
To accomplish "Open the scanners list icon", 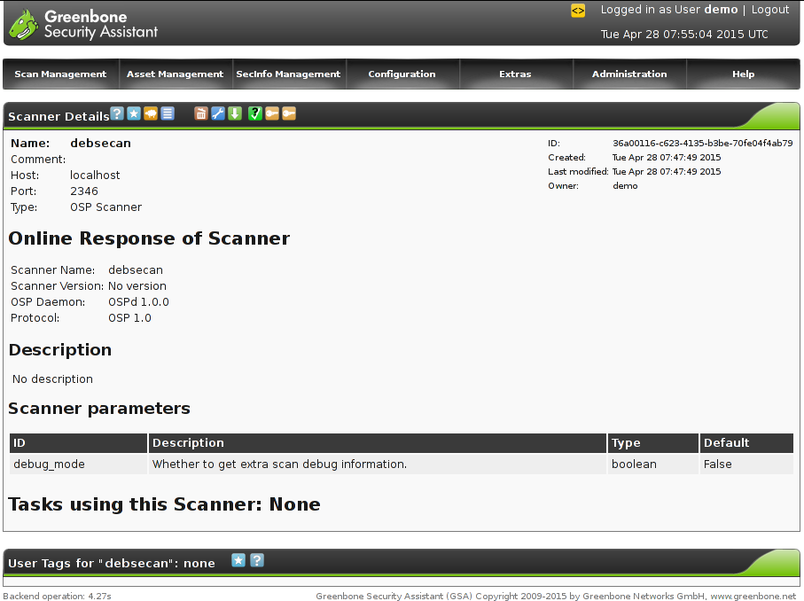I will (x=168, y=113).
